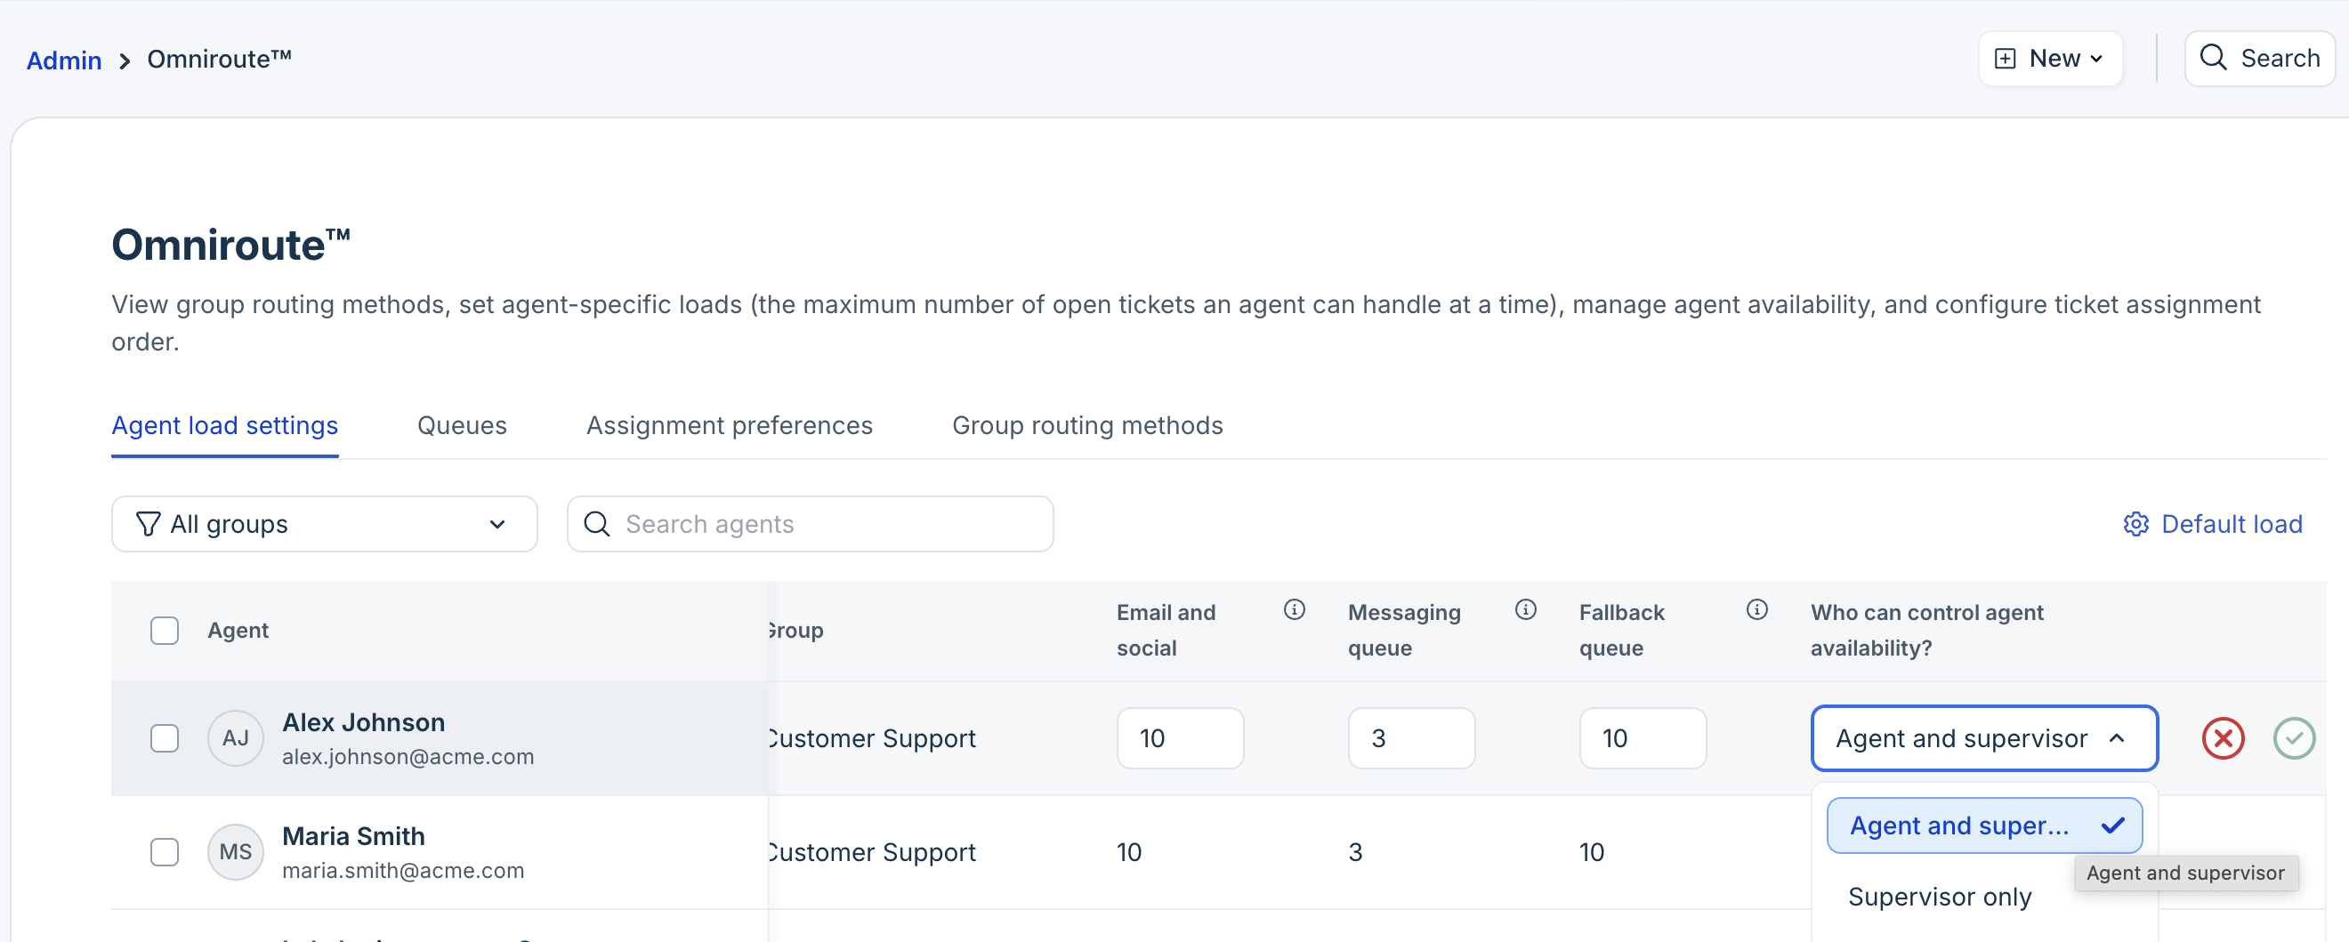Click the Search button
This screenshot has width=2349, height=942.
pos(2259,60)
